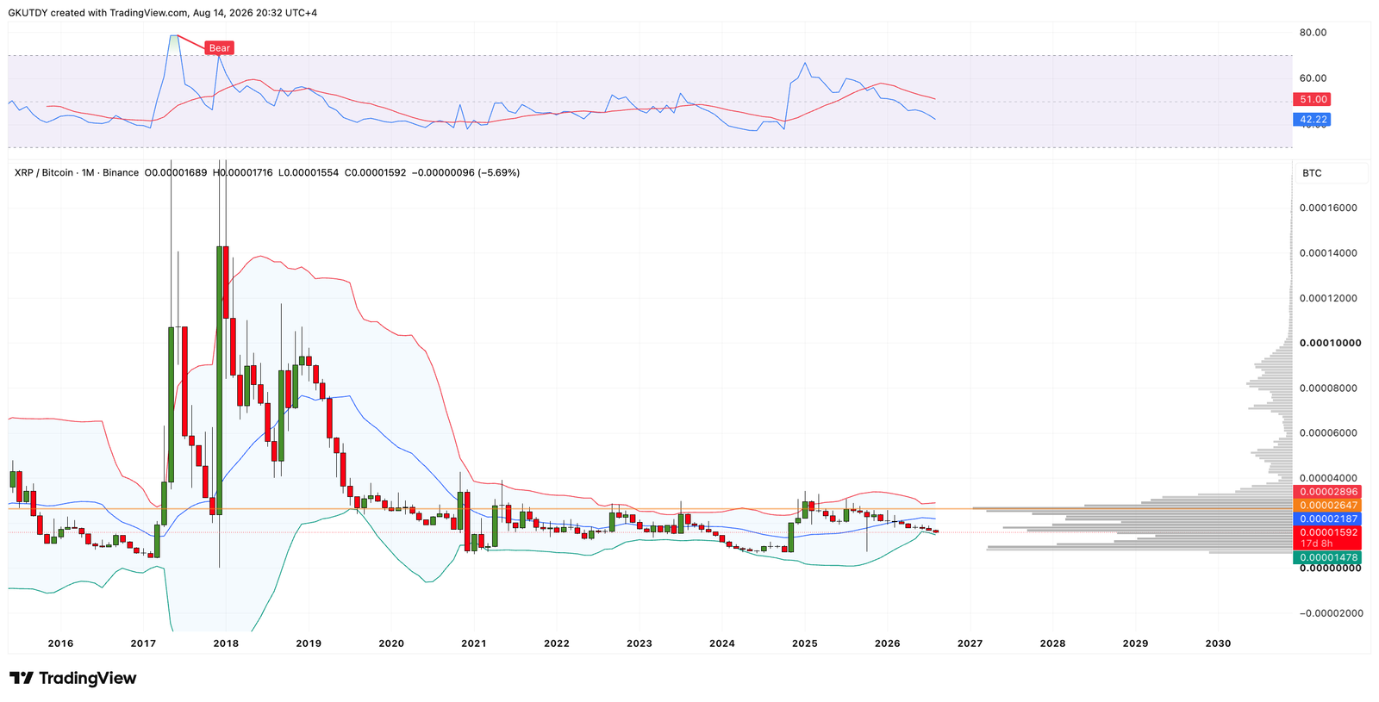Select the red 51.00 RSI value tag
Viewport: 1379px width, 702px height.
coord(1313,100)
